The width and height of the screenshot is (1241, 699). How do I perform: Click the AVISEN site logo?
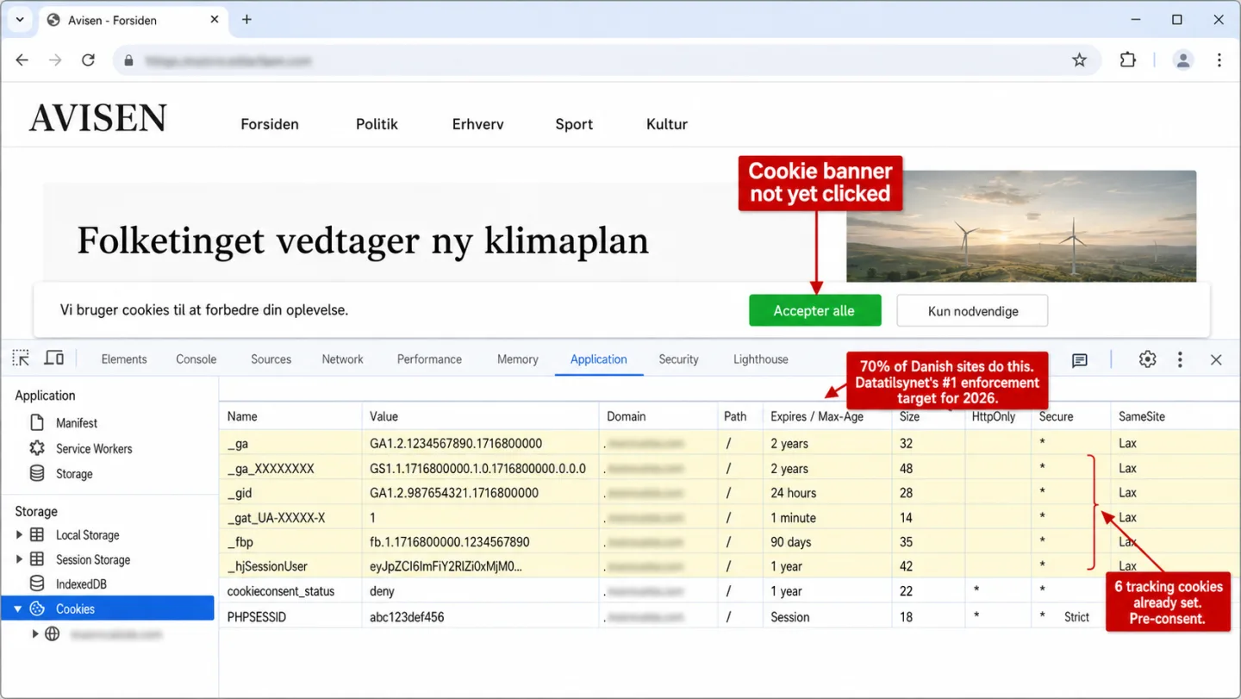point(98,118)
